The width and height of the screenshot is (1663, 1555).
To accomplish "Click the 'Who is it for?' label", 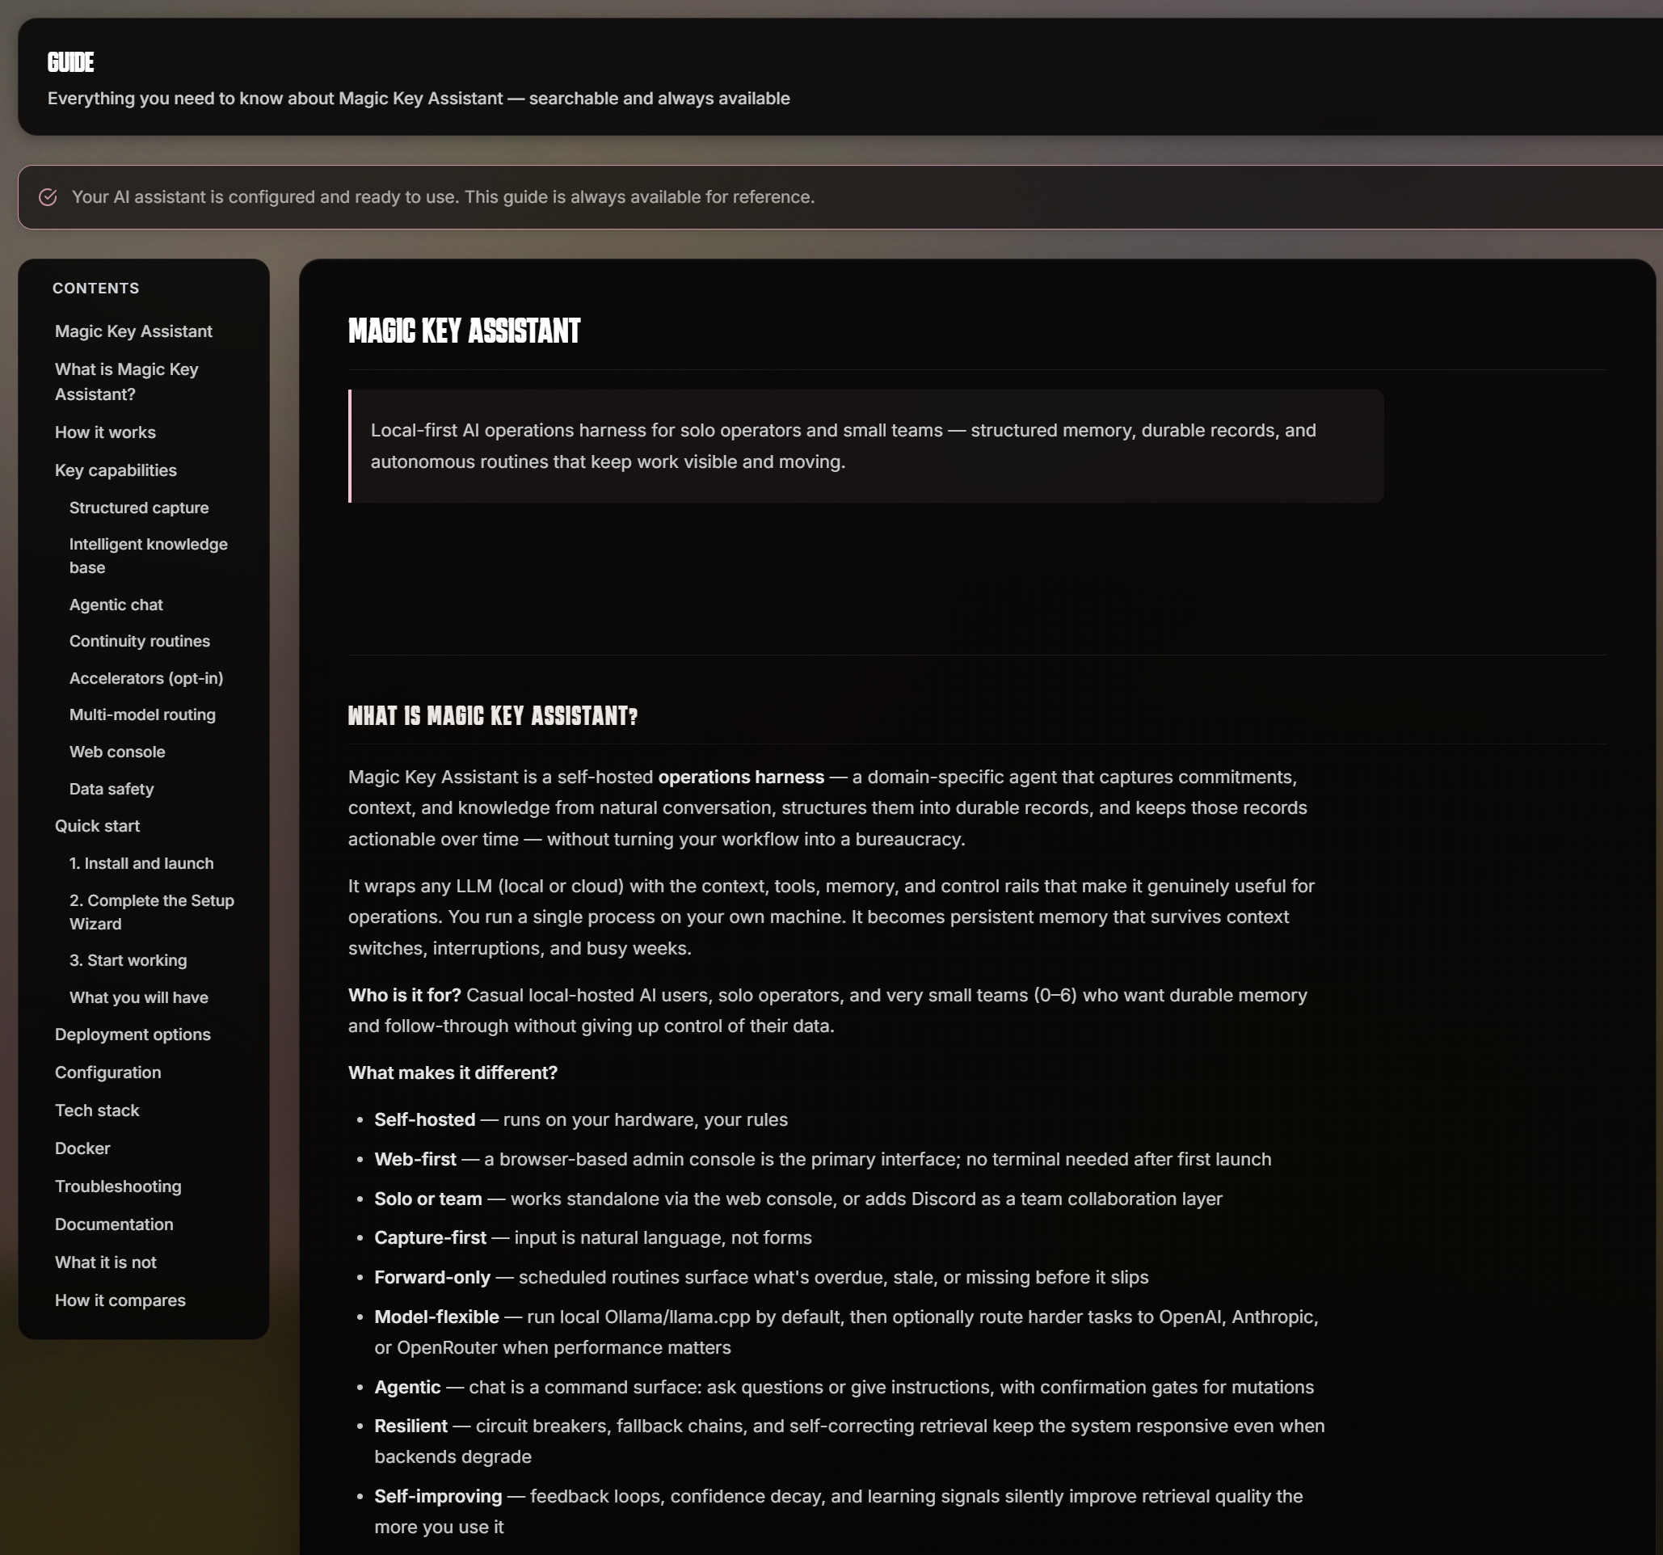I will click(x=405, y=996).
